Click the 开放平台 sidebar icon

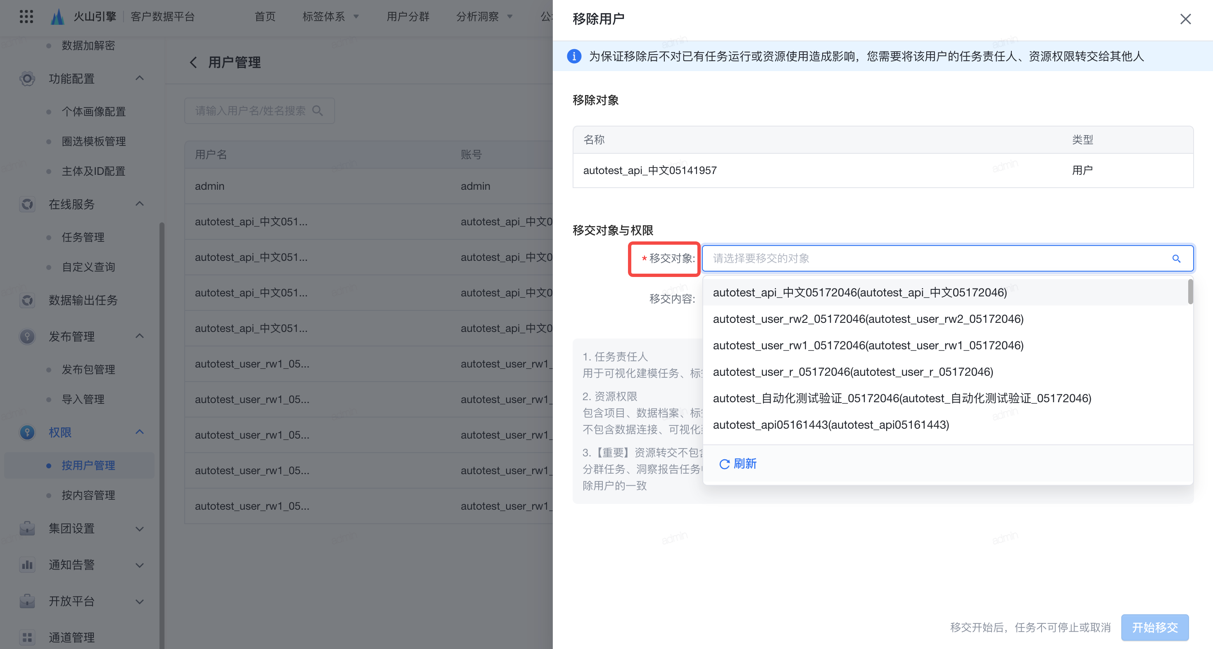(x=27, y=601)
